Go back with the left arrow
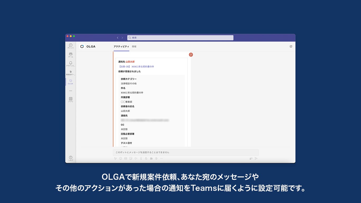The width and height of the screenshot is (361, 203). pyautogui.click(x=118, y=38)
